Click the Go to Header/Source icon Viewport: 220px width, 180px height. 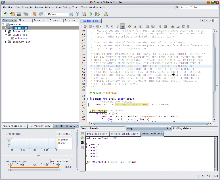pos(183,26)
